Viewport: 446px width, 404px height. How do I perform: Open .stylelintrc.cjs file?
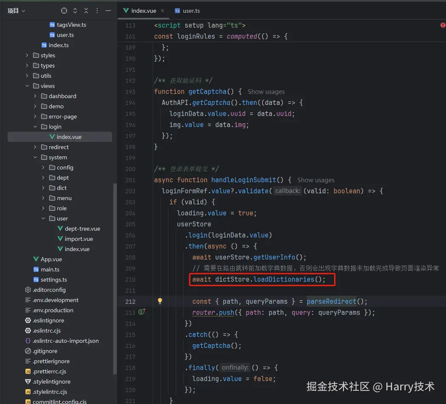(46, 392)
